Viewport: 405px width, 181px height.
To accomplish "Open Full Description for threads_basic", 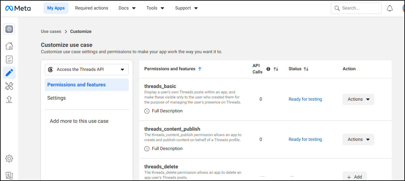I will pos(167,111).
